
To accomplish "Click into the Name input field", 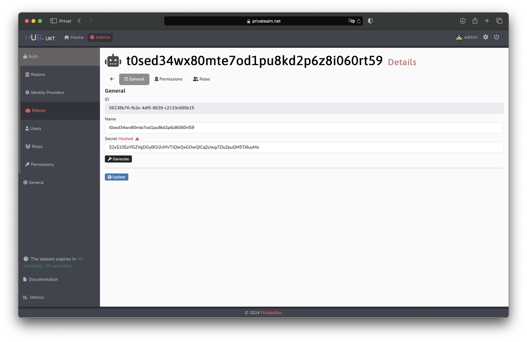I will 304,128.
